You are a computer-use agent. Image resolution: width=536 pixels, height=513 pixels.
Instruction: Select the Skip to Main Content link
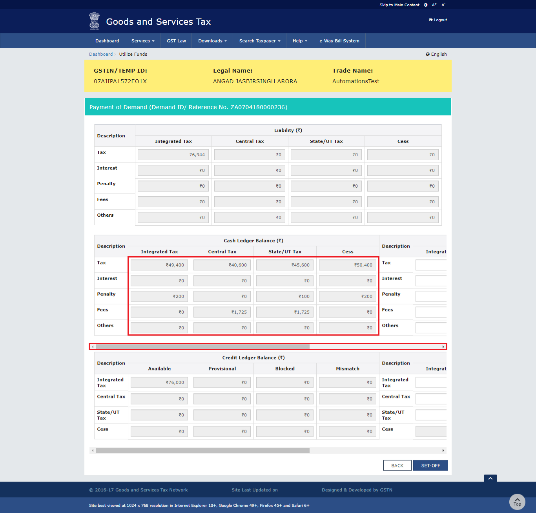[399, 5]
